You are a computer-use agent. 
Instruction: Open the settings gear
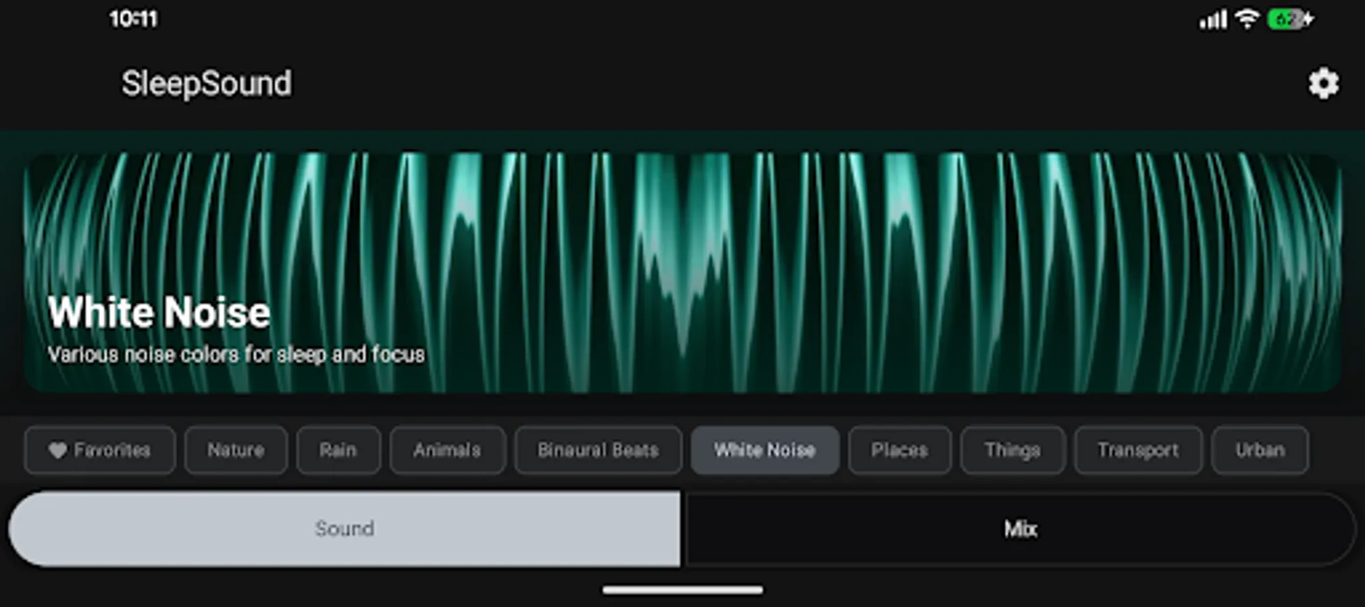click(1322, 83)
